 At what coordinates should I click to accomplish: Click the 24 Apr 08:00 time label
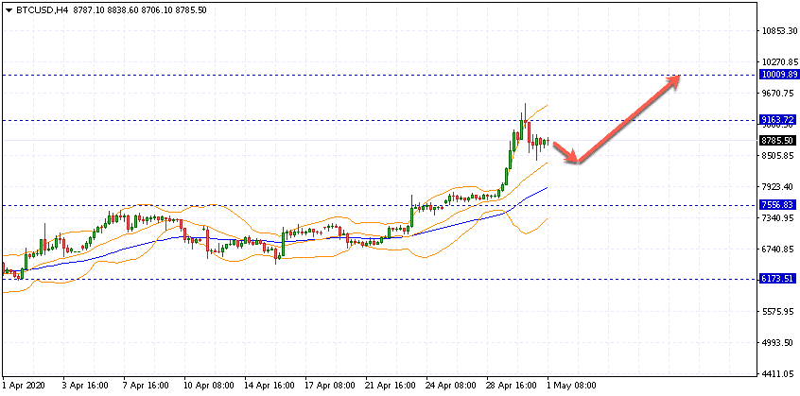coord(451,386)
